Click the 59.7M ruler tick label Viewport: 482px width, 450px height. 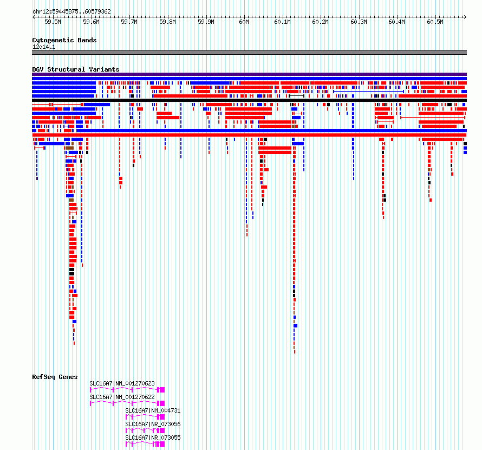(x=129, y=22)
